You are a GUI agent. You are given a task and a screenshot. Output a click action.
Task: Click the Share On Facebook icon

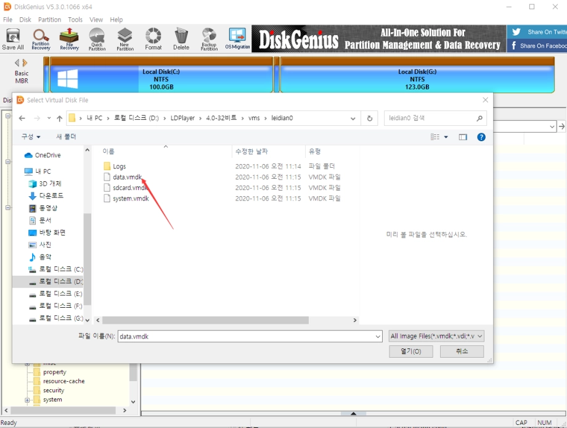514,46
